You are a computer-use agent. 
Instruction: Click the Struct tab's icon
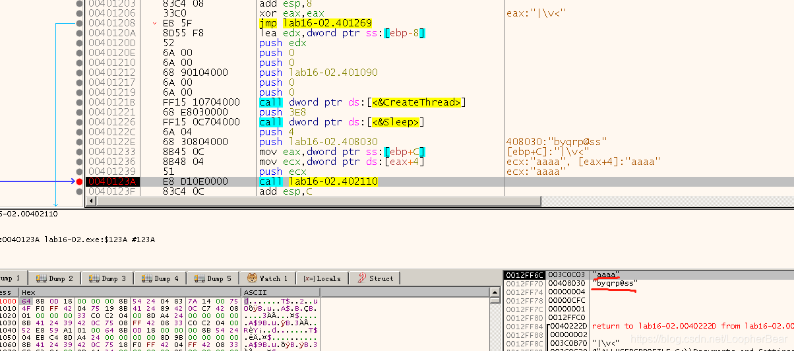coord(361,278)
